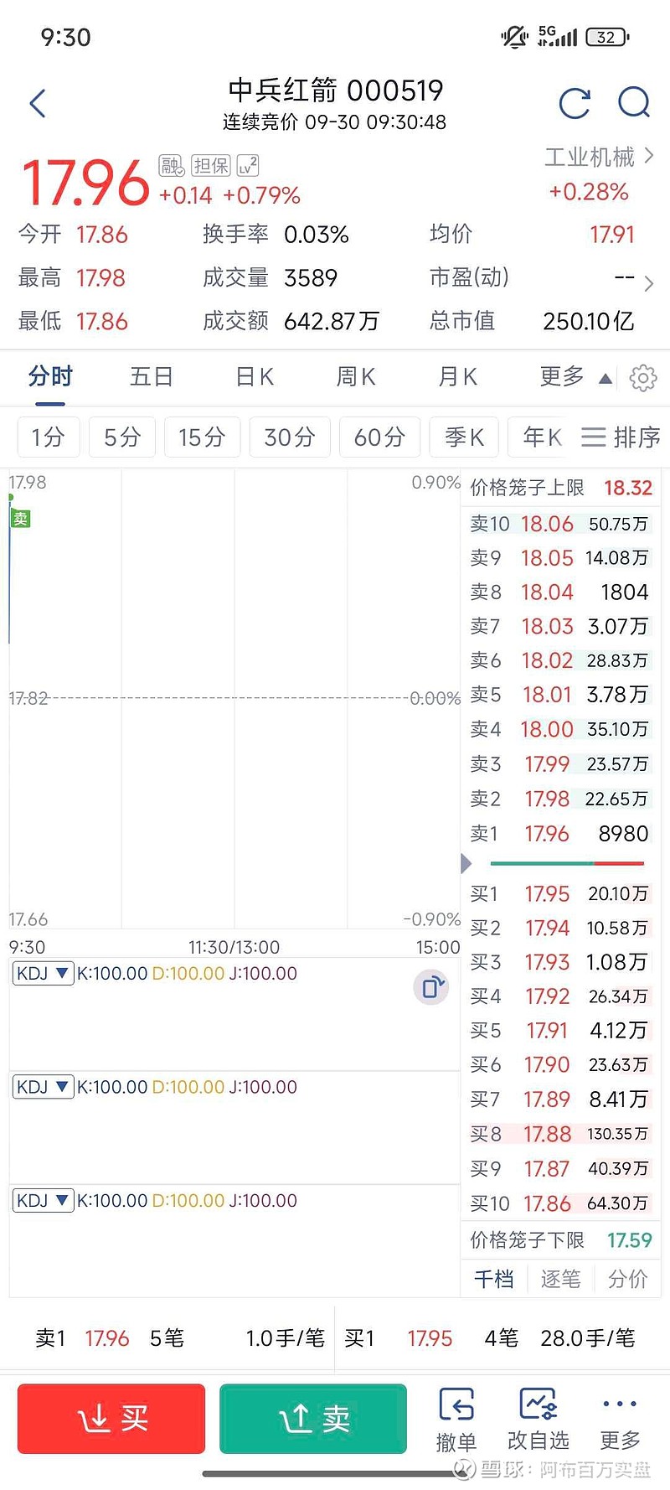670x1490 pixels.
Task: Collapse order book with triangle arrow
Action: click(466, 863)
